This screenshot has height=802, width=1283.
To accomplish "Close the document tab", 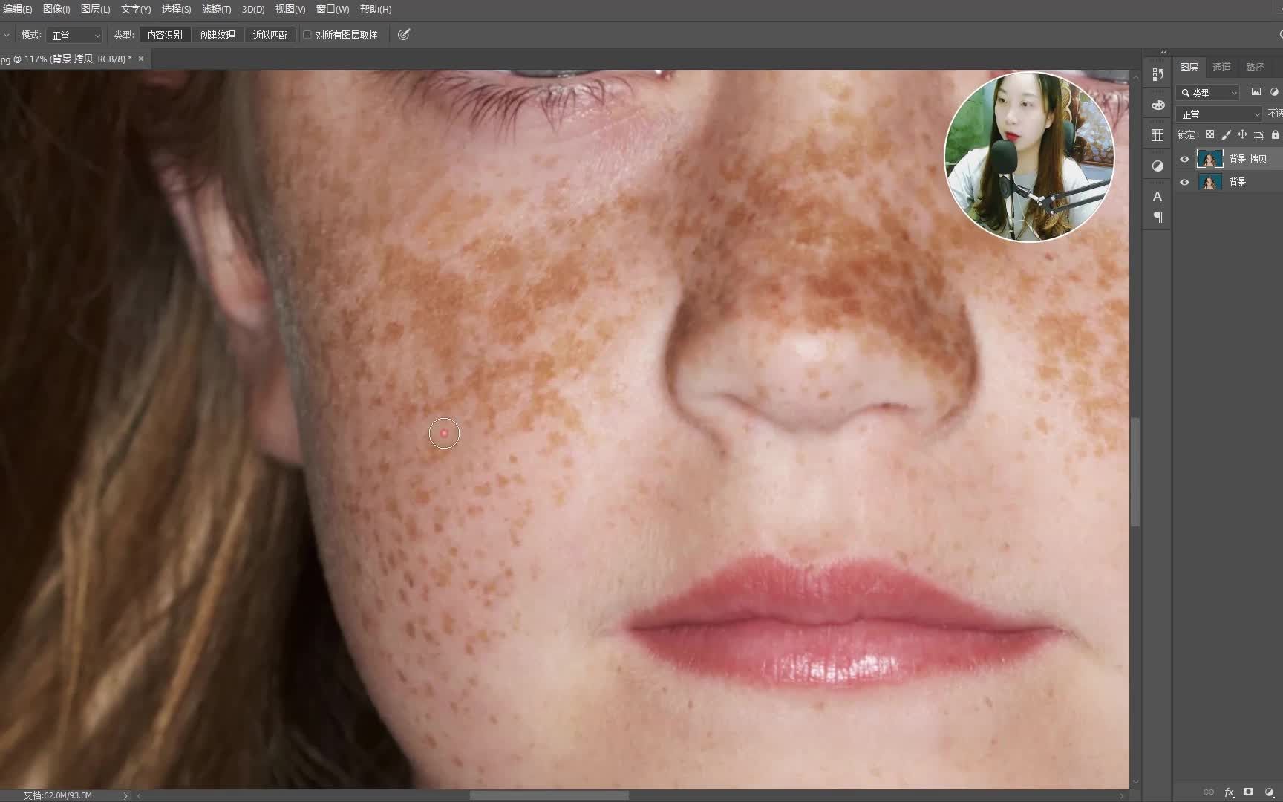I will coord(141,59).
